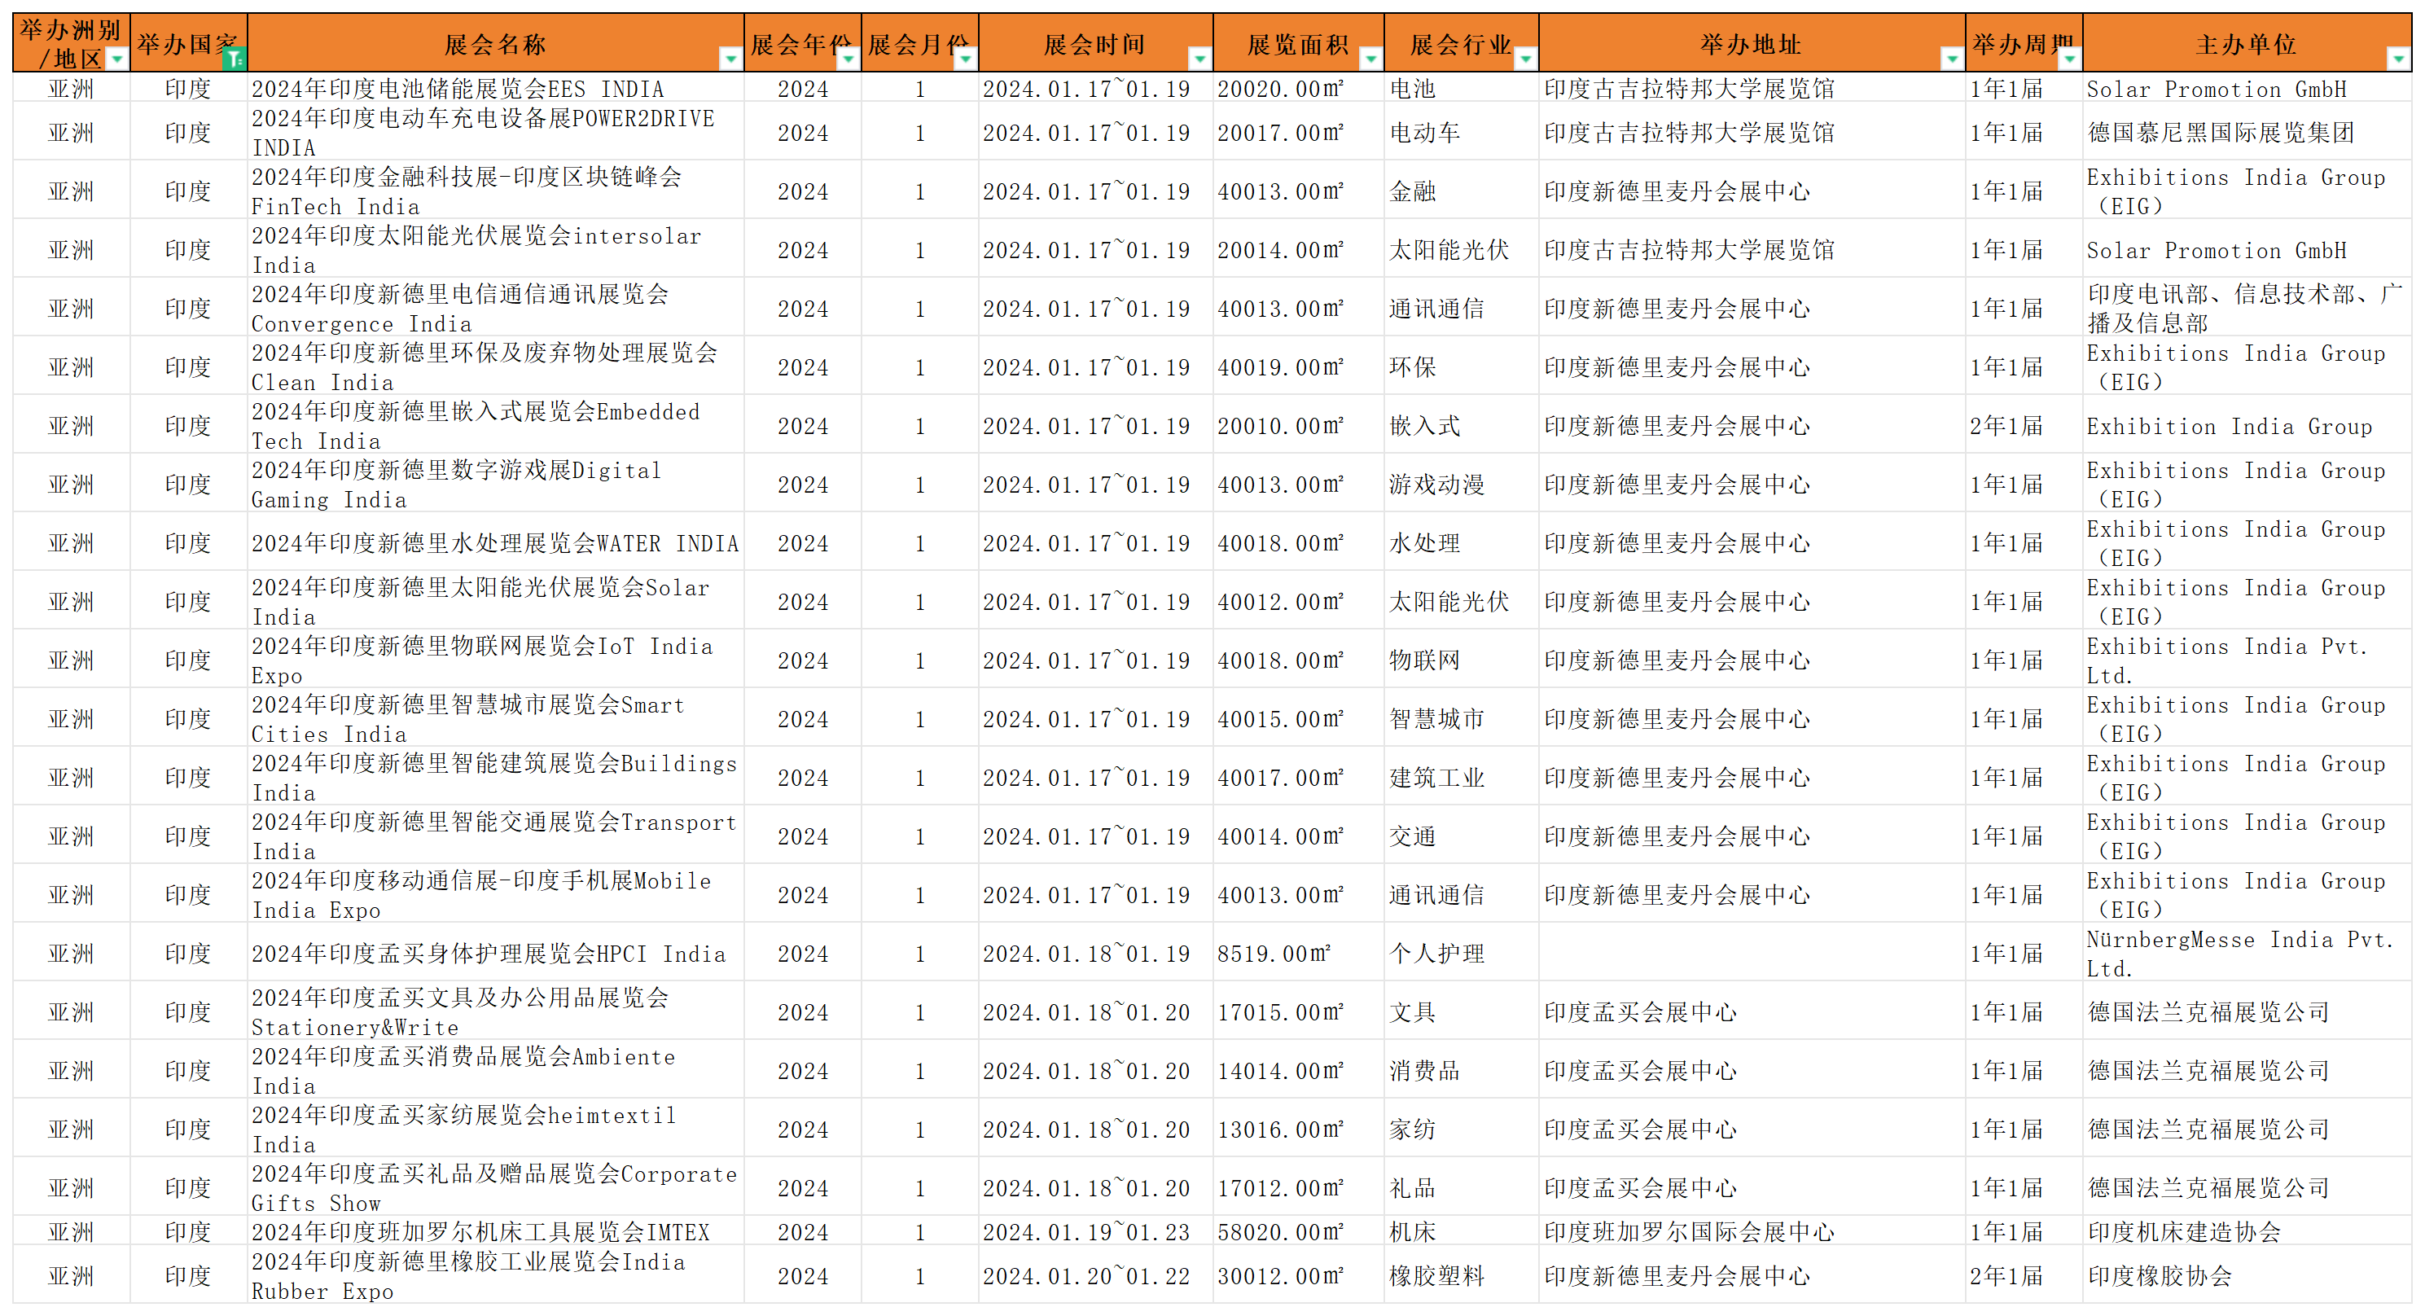Select cell with IMTEX exhibition name
2425x1316 pixels.
point(496,1231)
